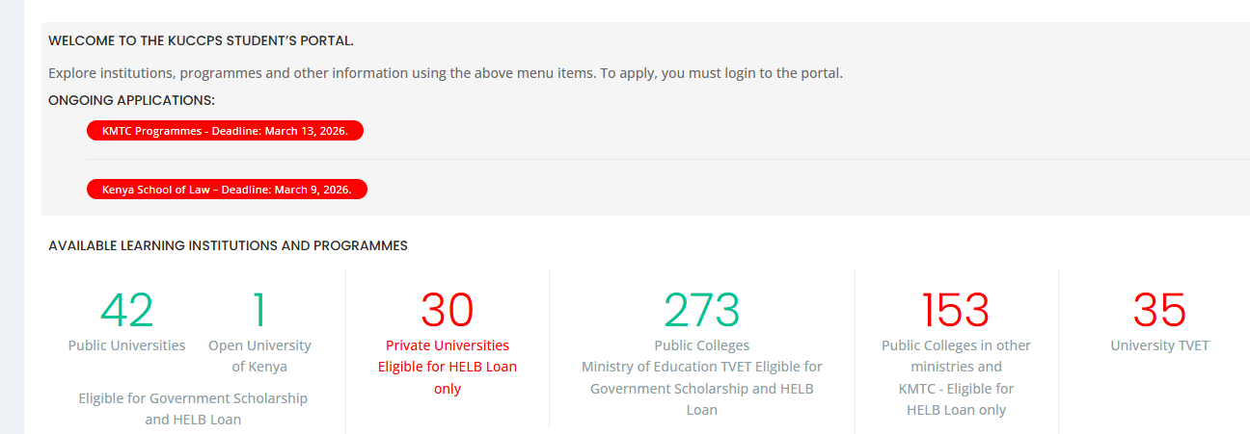The image size is (1250, 434).
Task: Open Public Colleges in other ministries label
Action: tap(956, 356)
